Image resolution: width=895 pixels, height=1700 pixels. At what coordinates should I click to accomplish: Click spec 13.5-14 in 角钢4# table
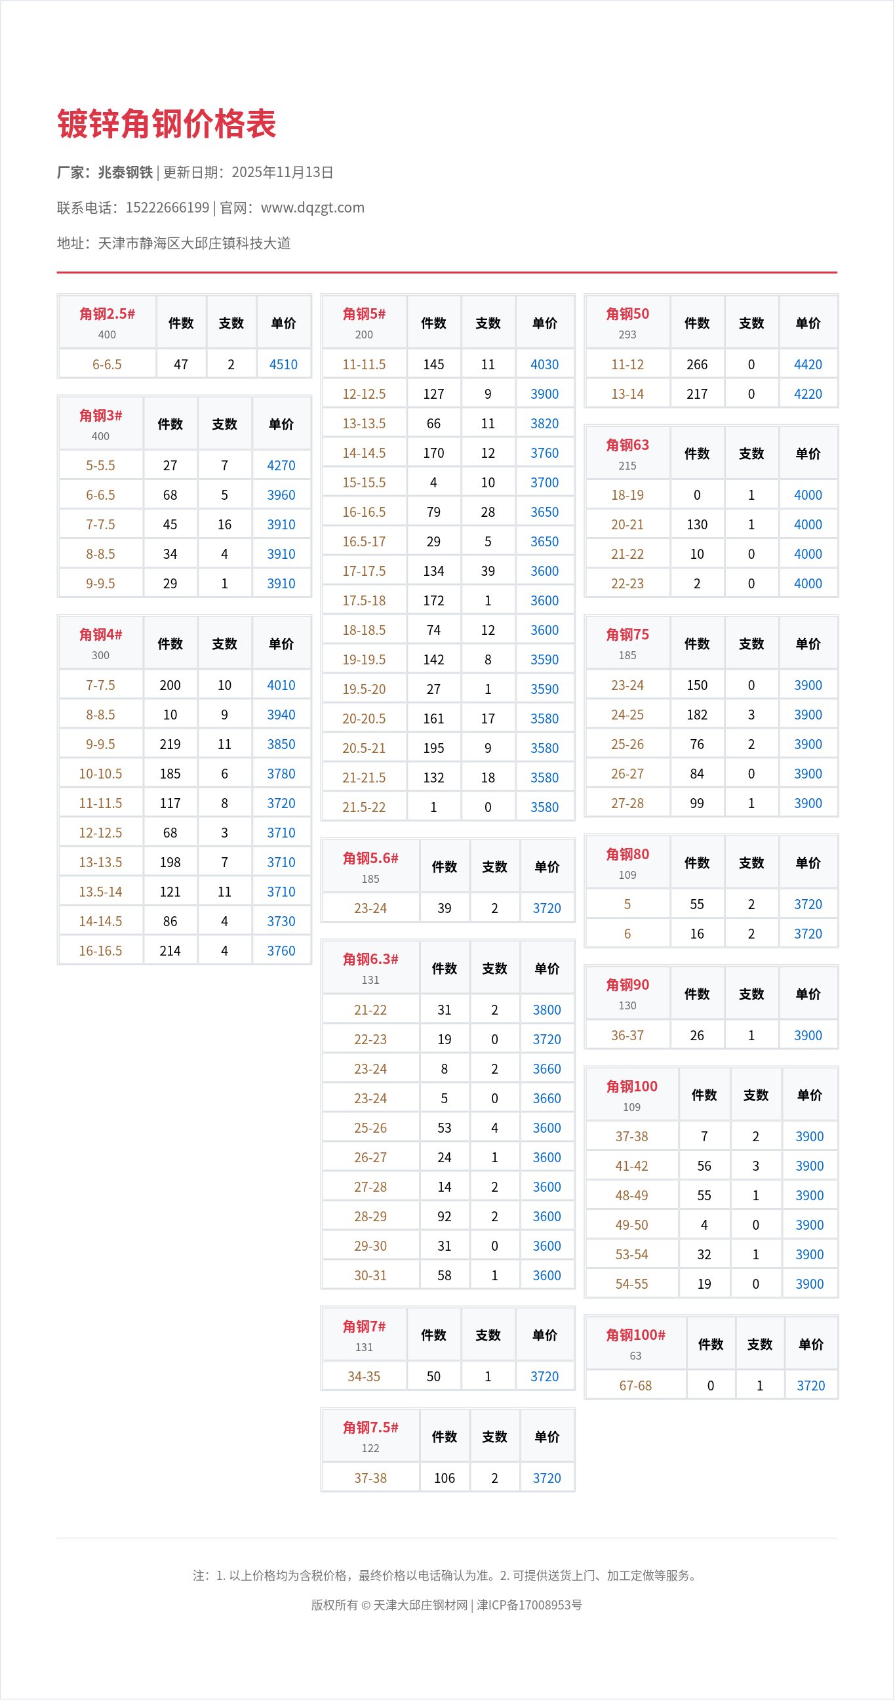101,891
